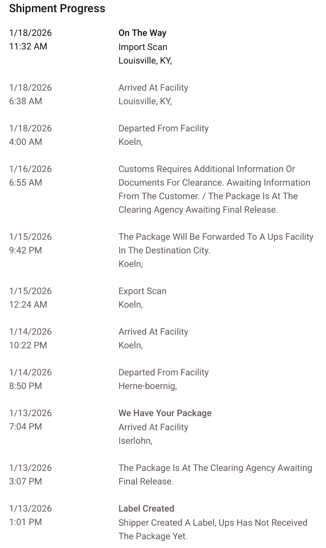Click the 1/16/2026 date entry

pos(30,169)
